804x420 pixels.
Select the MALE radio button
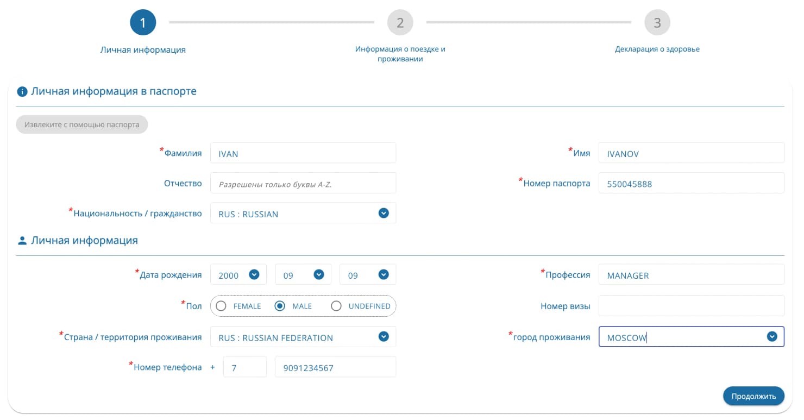click(280, 306)
